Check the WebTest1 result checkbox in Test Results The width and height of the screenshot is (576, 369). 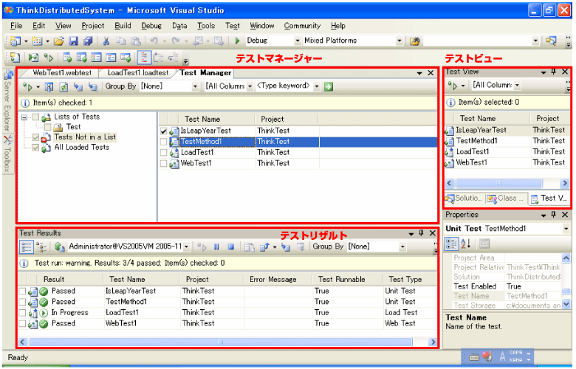click(x=22, y=324)
